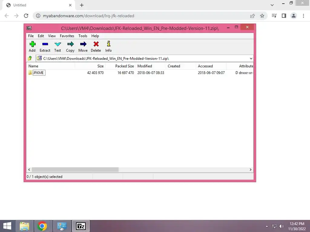Show hidden system tray icons

click(267, 226)
